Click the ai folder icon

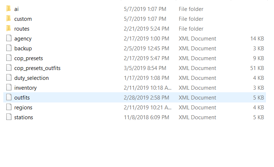(x=9, y=9)
